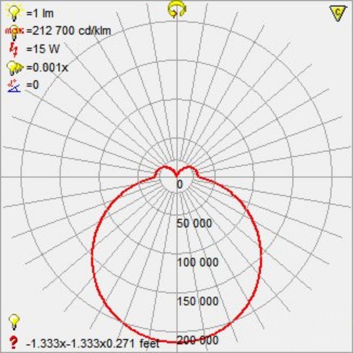The image size is (353, 353).
Task: Click the '200 000' radial scale label
Action: (198, 340)
